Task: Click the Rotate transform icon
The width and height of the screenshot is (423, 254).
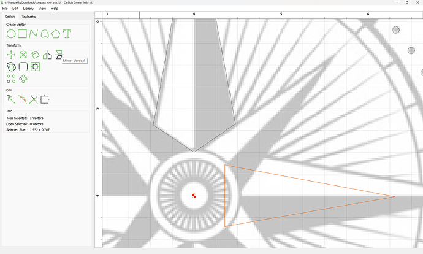Action: point(36,55)
